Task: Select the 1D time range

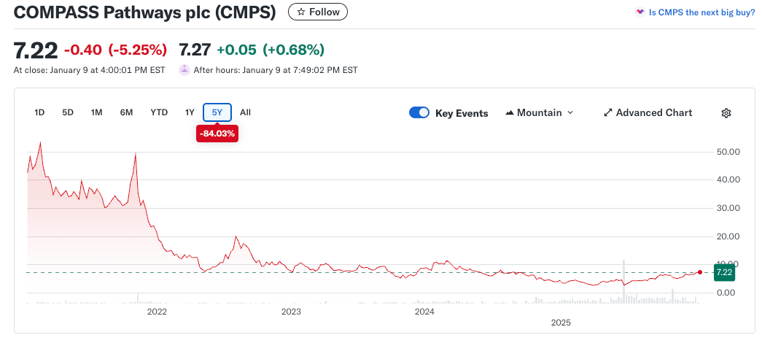Action: coord(39,112)
